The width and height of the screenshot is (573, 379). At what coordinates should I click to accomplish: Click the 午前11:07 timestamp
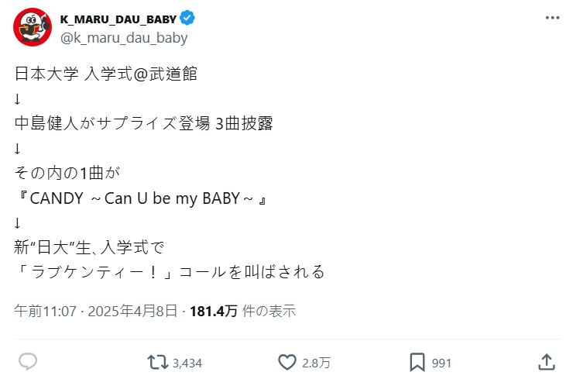click(45, 312)
